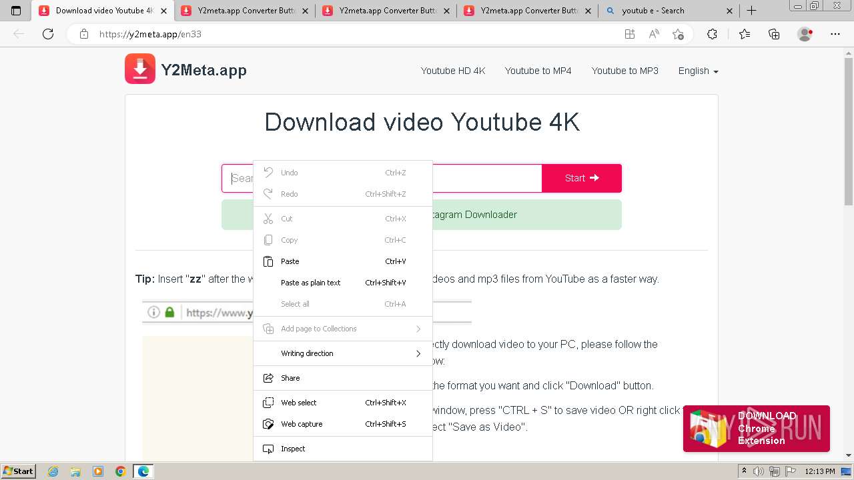Click the taskbar clock showing 12:13 PM

(820, 471)
